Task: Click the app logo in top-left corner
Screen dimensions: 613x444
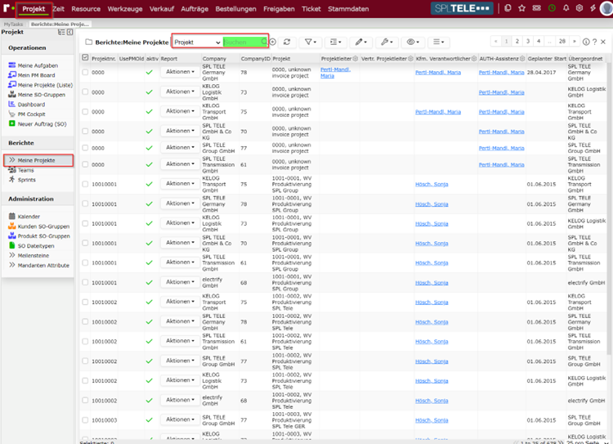Action: point(7,8)
